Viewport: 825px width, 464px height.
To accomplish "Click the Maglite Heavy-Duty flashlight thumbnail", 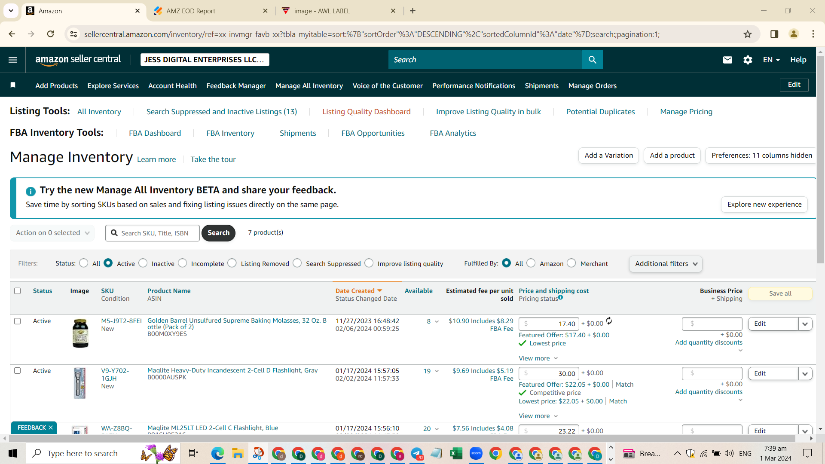I will coord(80,383).
